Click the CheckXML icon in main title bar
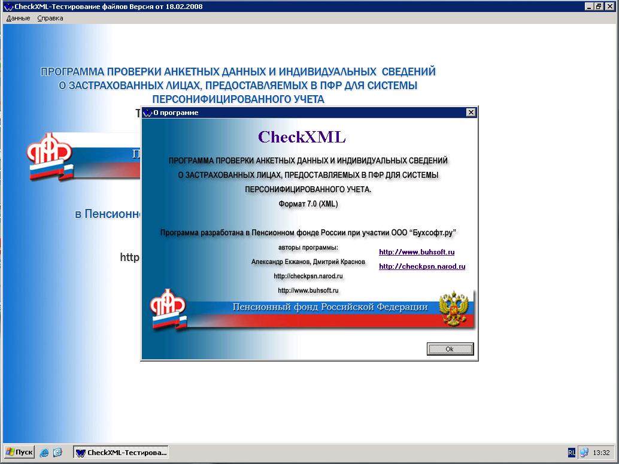Image resolution: width=619 pixels, height=464 pixels. pyautogui.click(x=8, y=6)
